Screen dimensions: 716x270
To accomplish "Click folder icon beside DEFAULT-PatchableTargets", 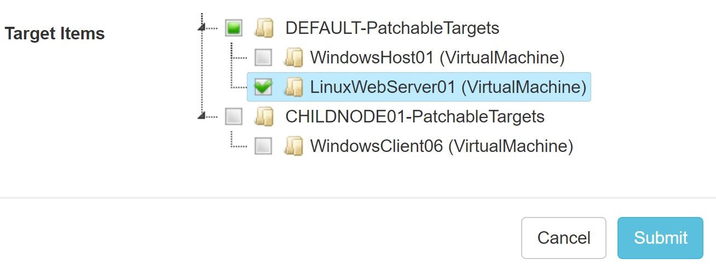I will (x=264, y=28).
